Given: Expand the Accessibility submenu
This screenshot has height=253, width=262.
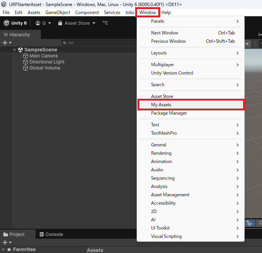Looking at the screenshot, I should [190, 203].
